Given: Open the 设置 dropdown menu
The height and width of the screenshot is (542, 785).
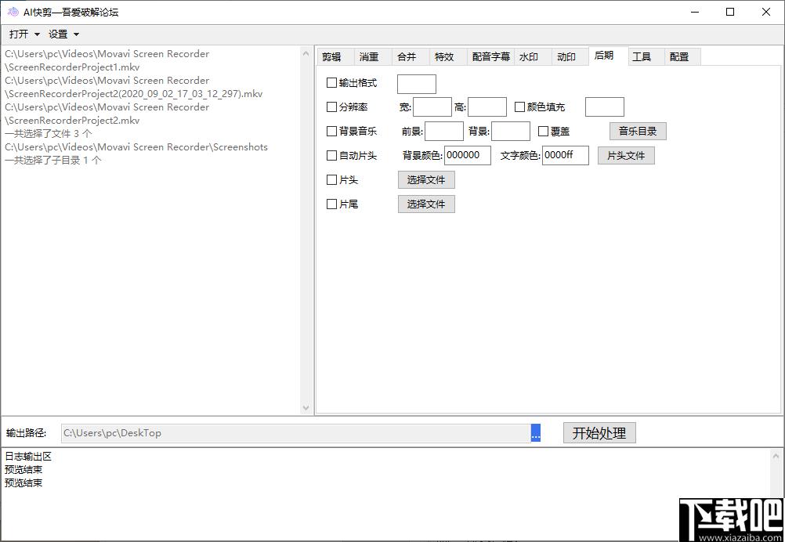Looking at the screenshot, I should click(63, 34).
